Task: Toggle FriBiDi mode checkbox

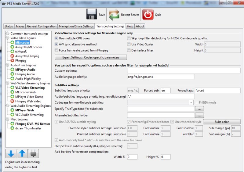Action: (x=197, y=102)
